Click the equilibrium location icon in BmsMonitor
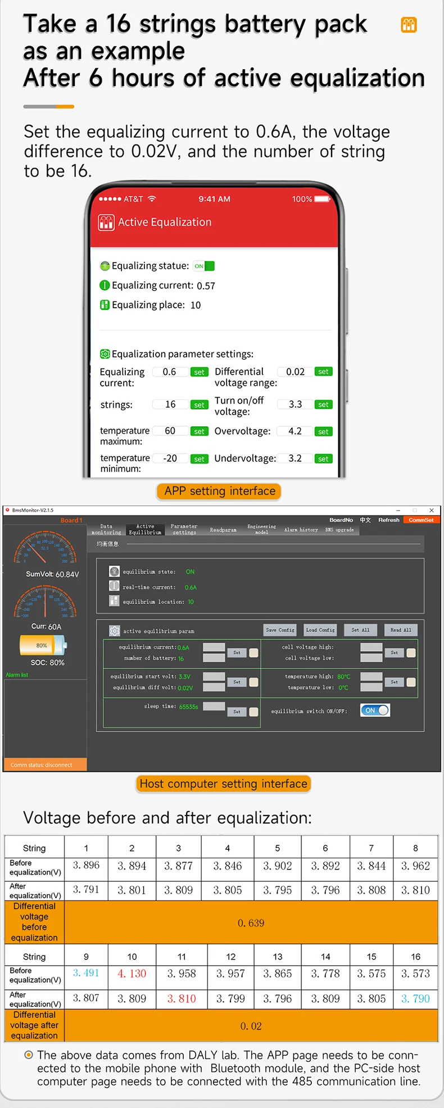444x1108 pixels. click(x=114, y=601)
